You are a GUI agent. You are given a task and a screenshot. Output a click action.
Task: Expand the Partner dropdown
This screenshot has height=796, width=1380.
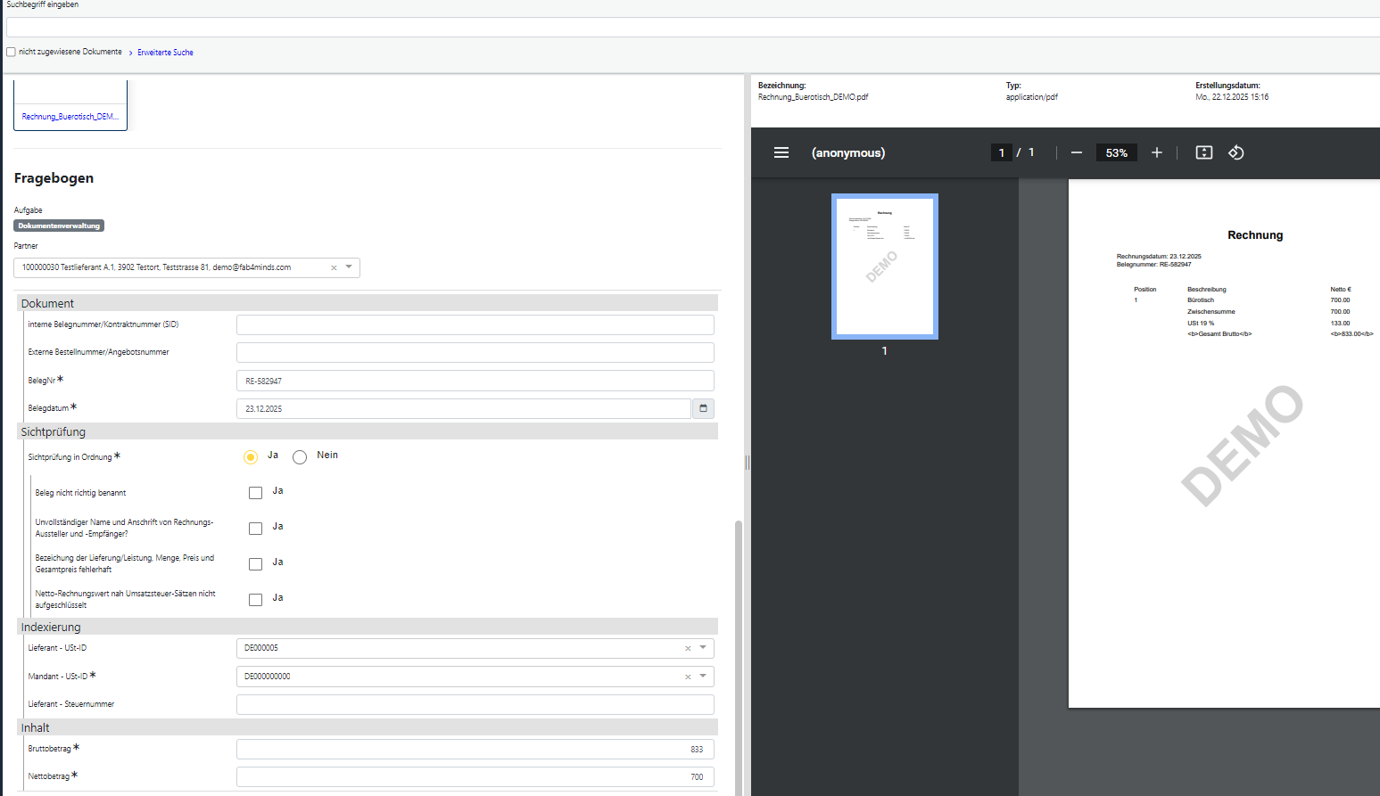(349, 267)
